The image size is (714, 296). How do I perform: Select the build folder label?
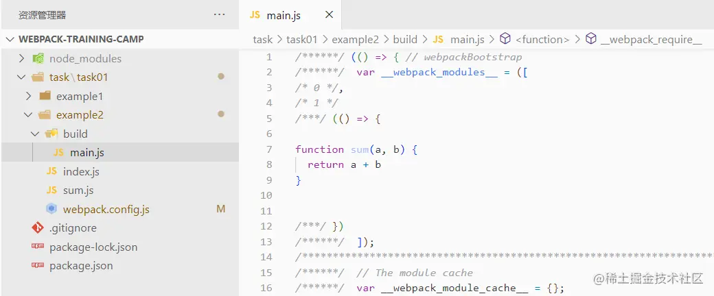tap(76, 134)
